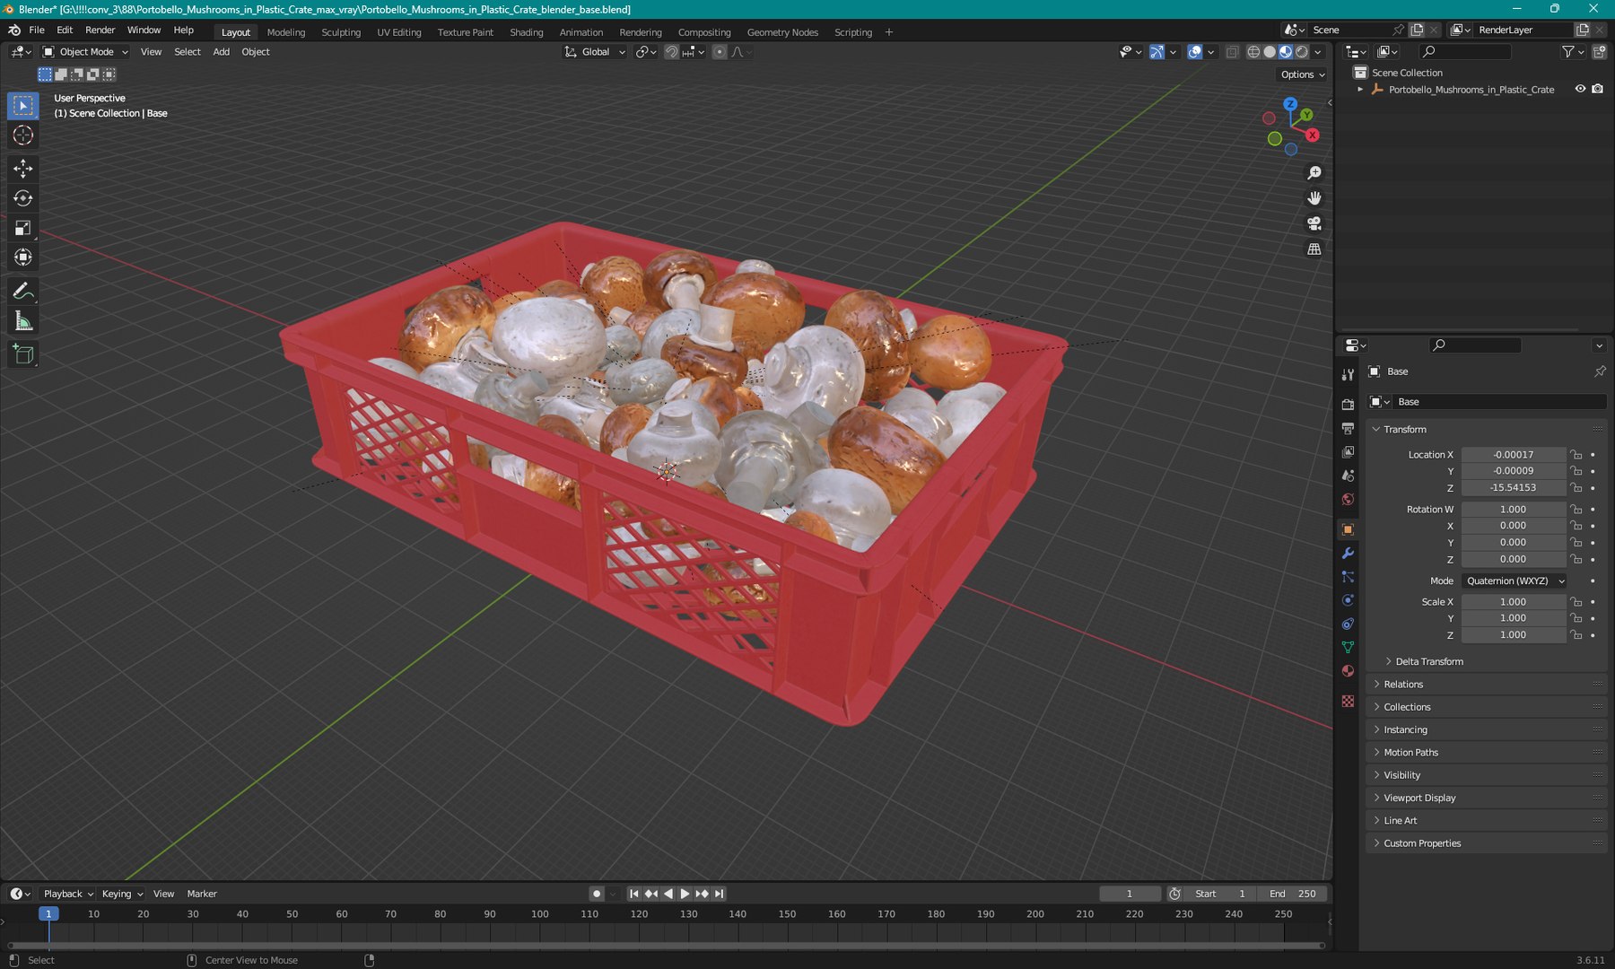
Task: Toggle snapping magnet in header
Action: point(670,52)
